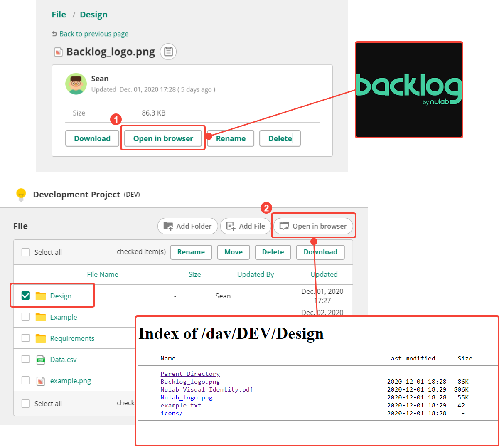The height and width of the screenshot is (446, 499).
Task: Click the Move button for checked items
Action: [234, 252]
